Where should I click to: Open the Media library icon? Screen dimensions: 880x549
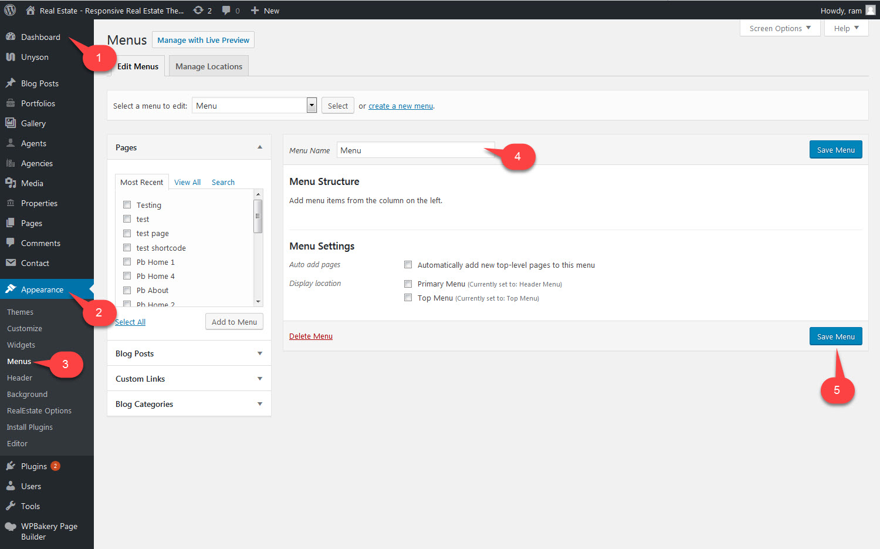pos(12,183)
